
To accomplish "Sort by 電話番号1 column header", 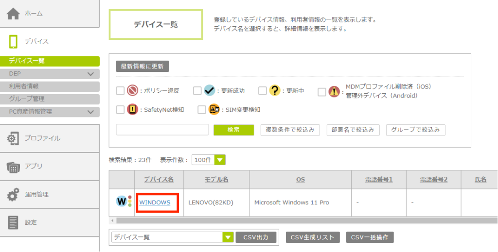I will tap(379, 180).
